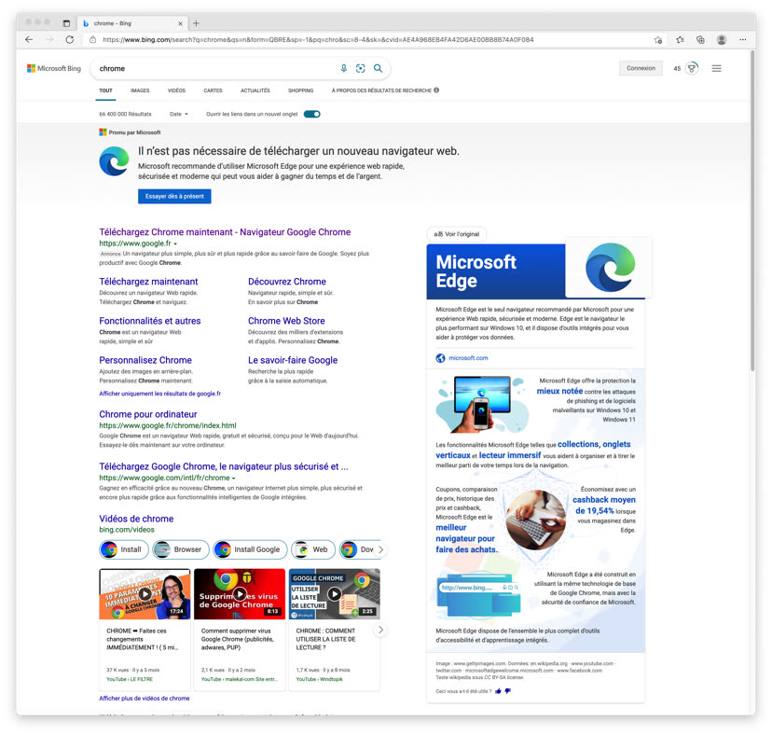Screen dimensions: 772x735
Task: Click the browser back arrow
Action: pos(29,39)
